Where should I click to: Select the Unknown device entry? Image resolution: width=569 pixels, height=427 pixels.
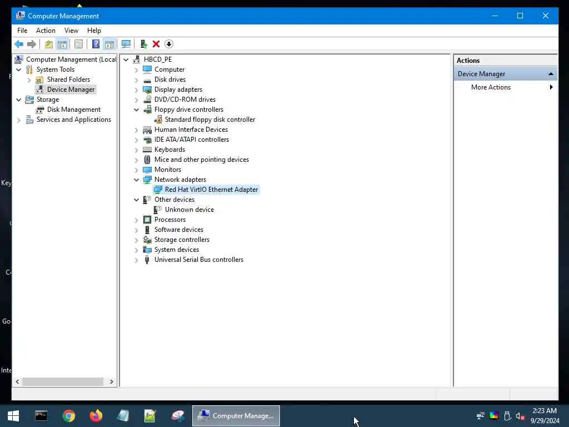(189, 210)
